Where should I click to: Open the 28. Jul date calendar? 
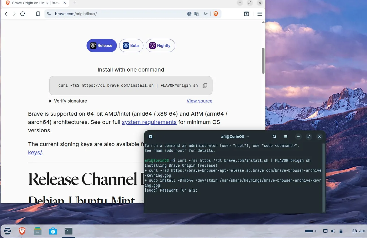[x=358, y=231]
